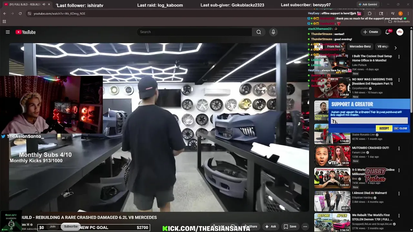Open the All Bookmarks folder
This screenshot has width=413, height=232.
(399, 22)
